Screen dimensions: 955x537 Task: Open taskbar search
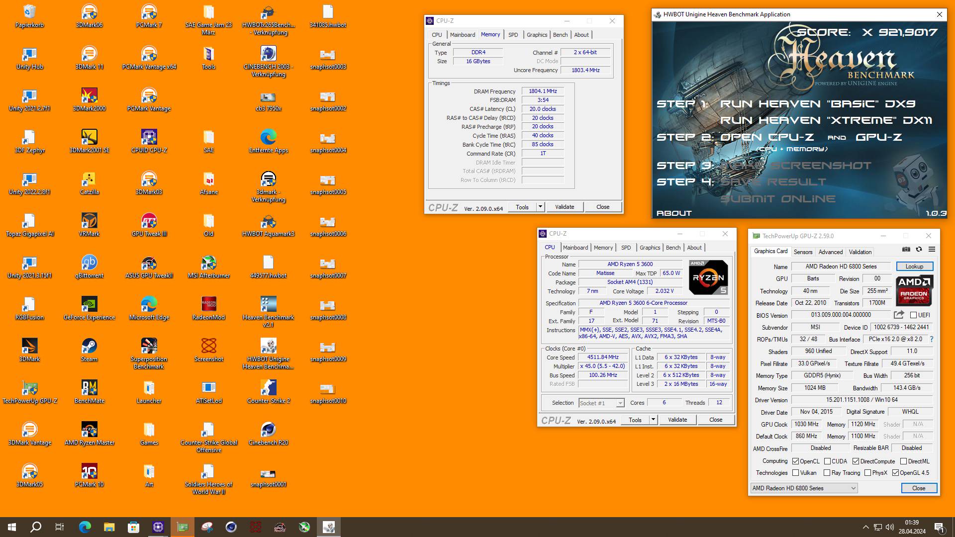tap(36, 527)
